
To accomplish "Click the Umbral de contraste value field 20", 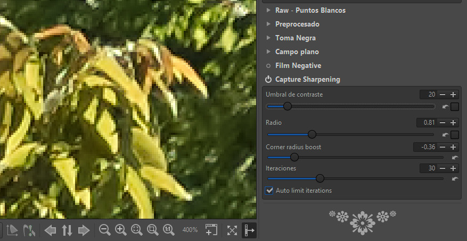I will coord(429,94).
